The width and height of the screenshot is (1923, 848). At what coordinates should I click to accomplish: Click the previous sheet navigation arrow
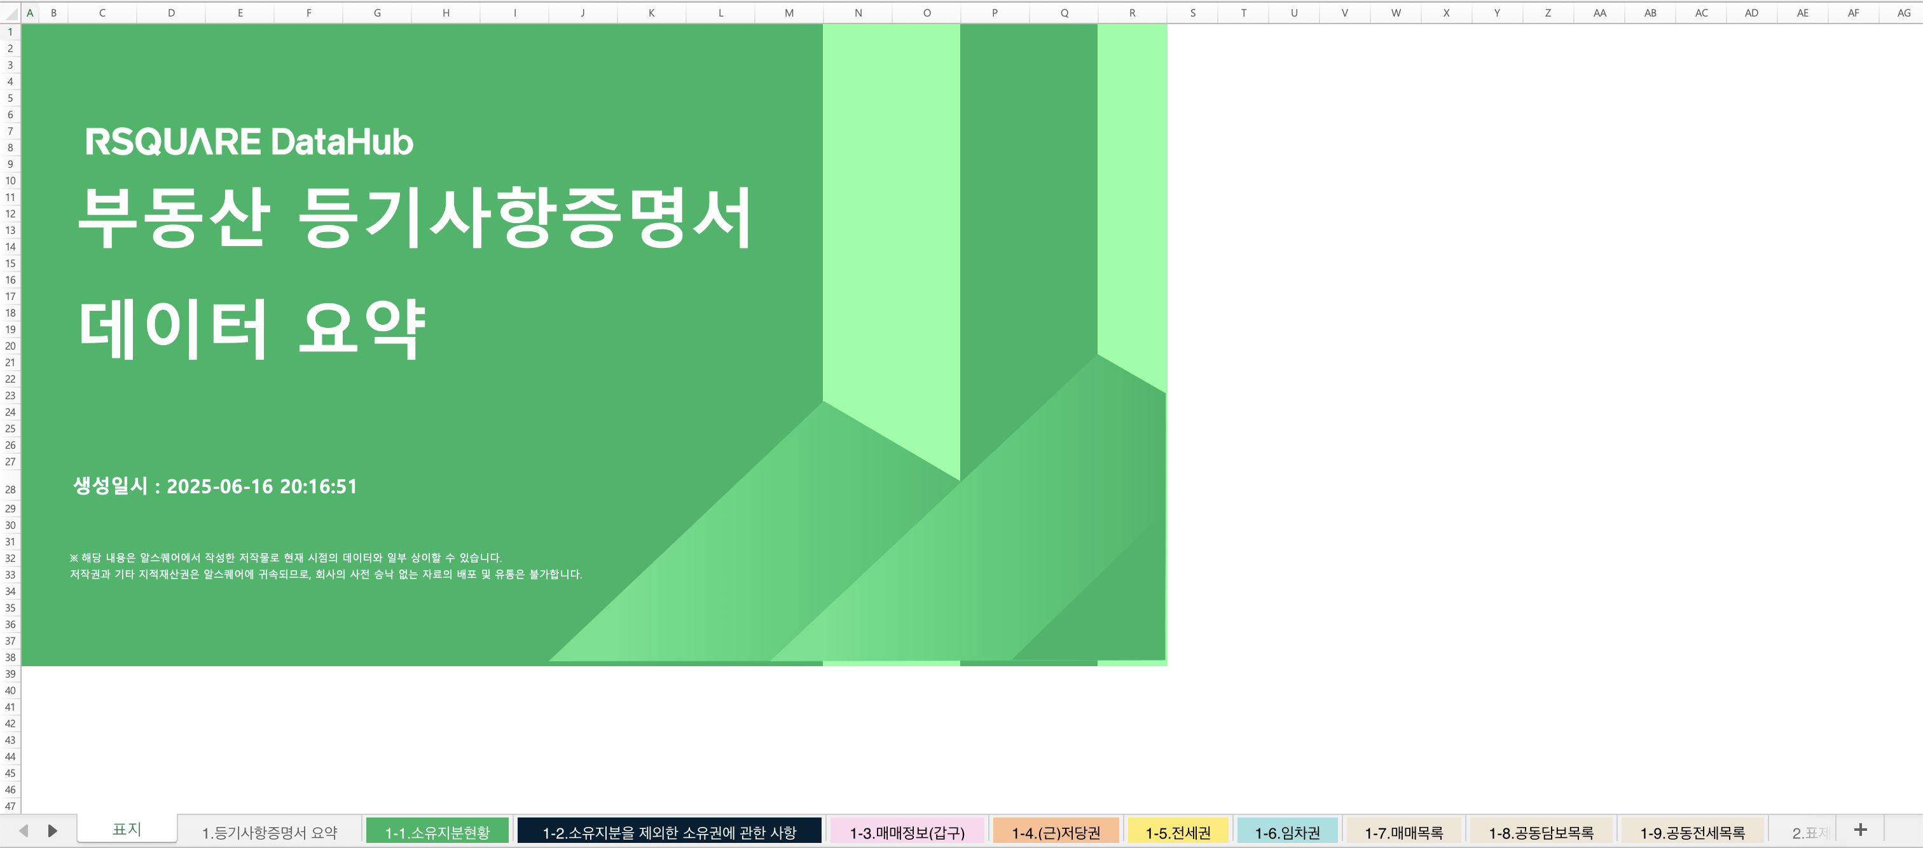click(x=23, y=831)
